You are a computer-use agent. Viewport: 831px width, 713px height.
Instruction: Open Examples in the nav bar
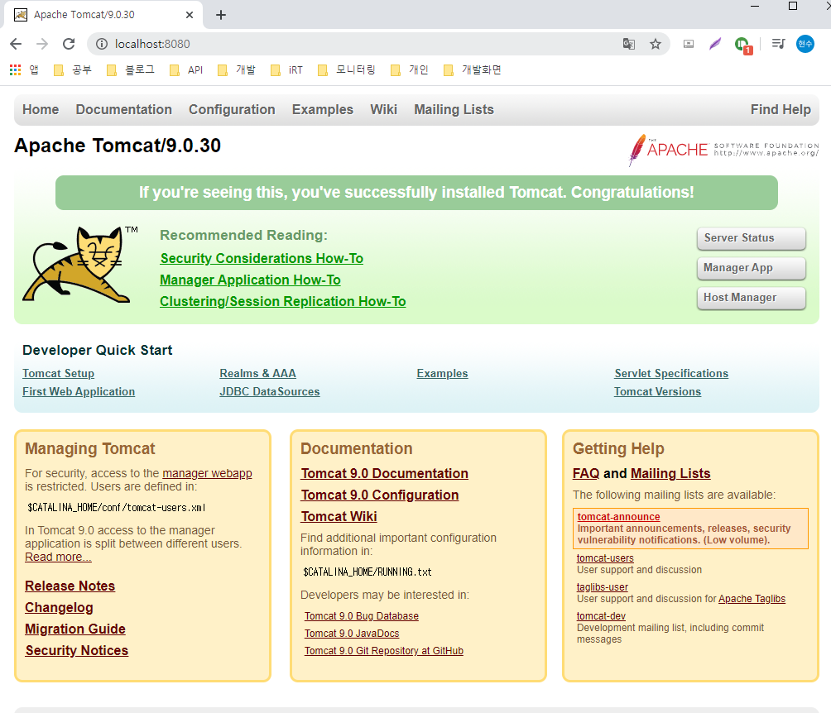[322, 110]
